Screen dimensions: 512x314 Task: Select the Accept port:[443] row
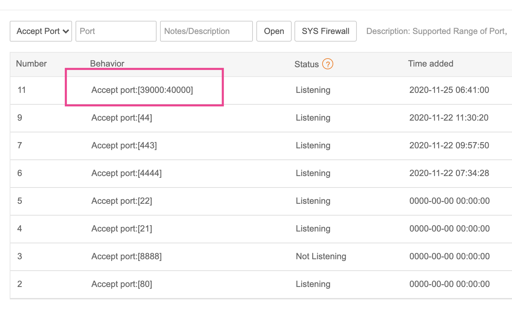[124, 146]
